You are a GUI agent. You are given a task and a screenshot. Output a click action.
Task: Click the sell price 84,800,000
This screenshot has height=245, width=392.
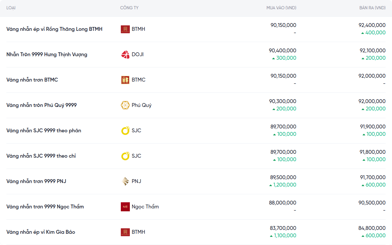pyautogui.click(x=372, y=228)
